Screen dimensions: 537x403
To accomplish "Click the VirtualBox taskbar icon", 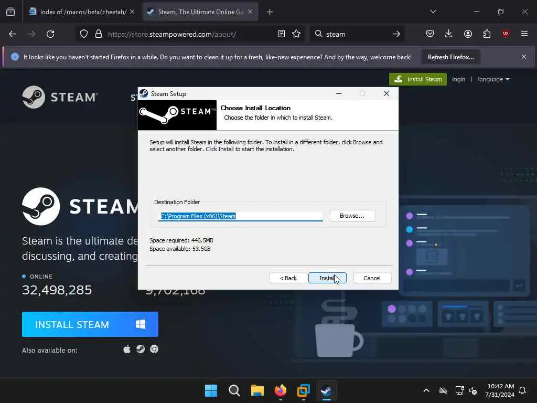I will pyautogui.click(x=304, y=390).
